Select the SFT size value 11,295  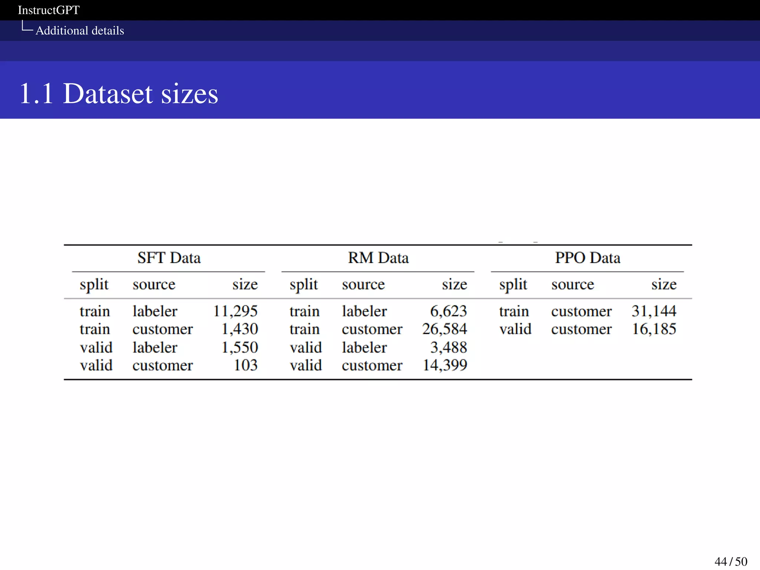tap(235, 311)
